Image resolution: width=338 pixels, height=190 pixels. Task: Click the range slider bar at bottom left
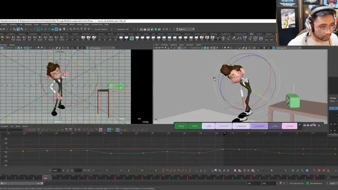tap(22, 183)
